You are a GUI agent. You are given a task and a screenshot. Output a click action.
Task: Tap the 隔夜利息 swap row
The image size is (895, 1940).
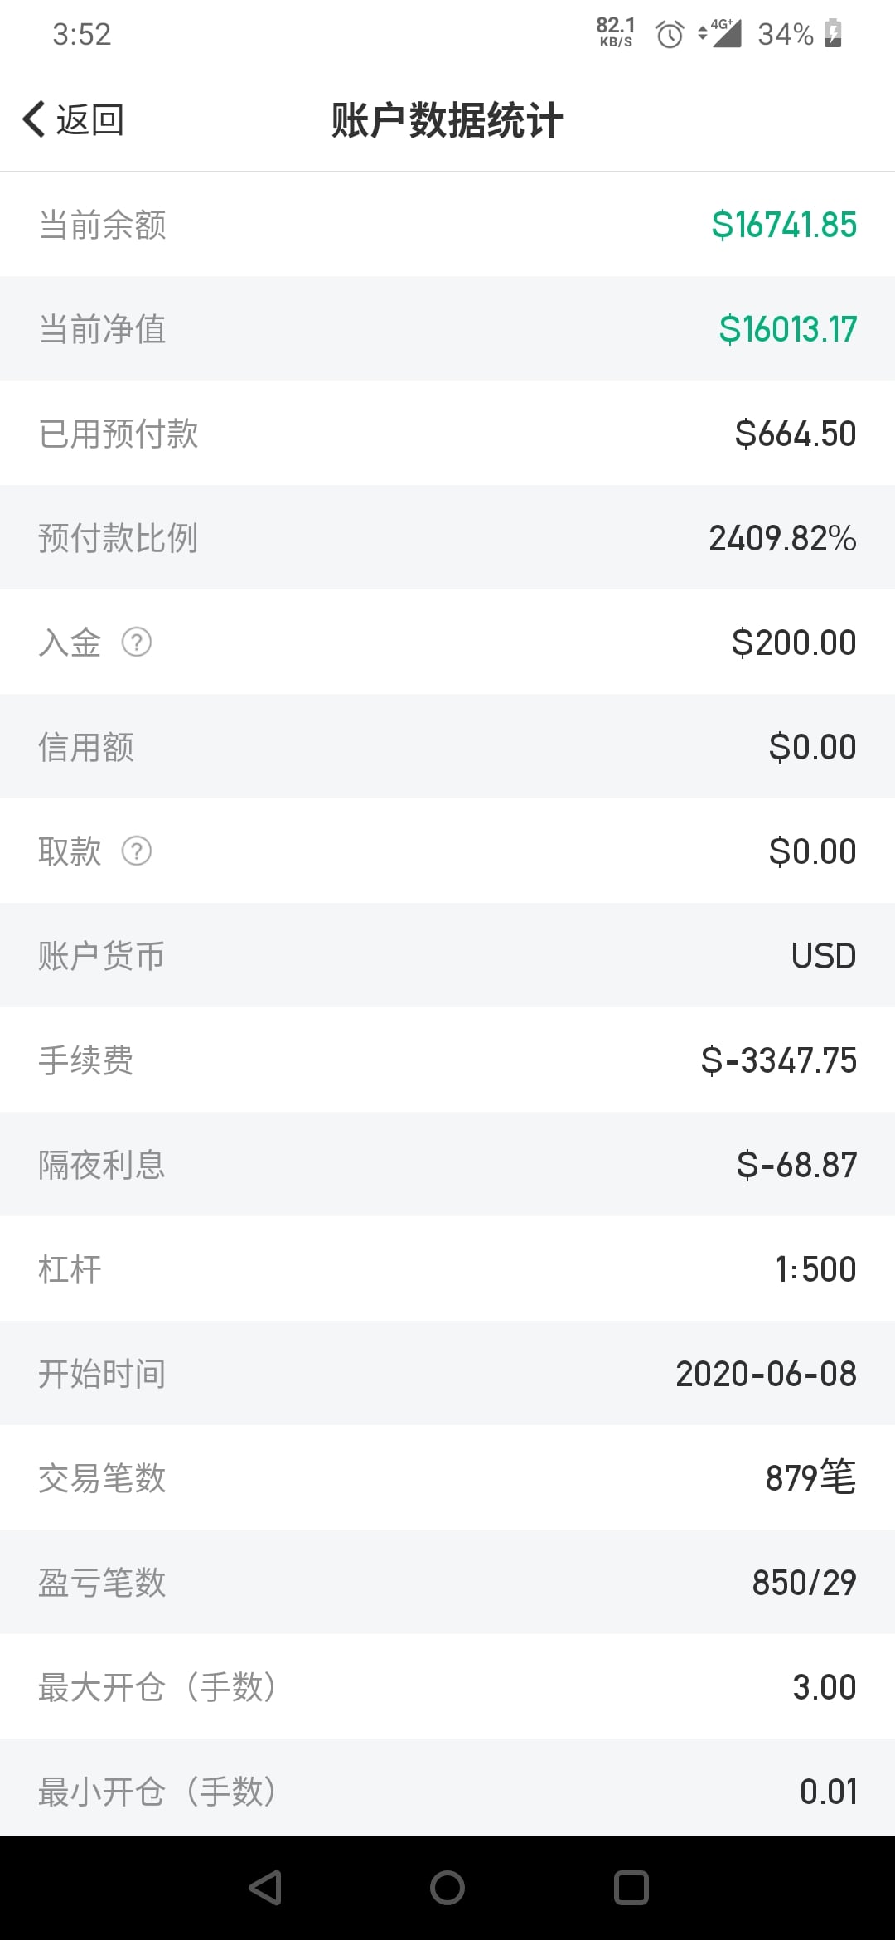pyautogui.click(x=447, y=1165)
